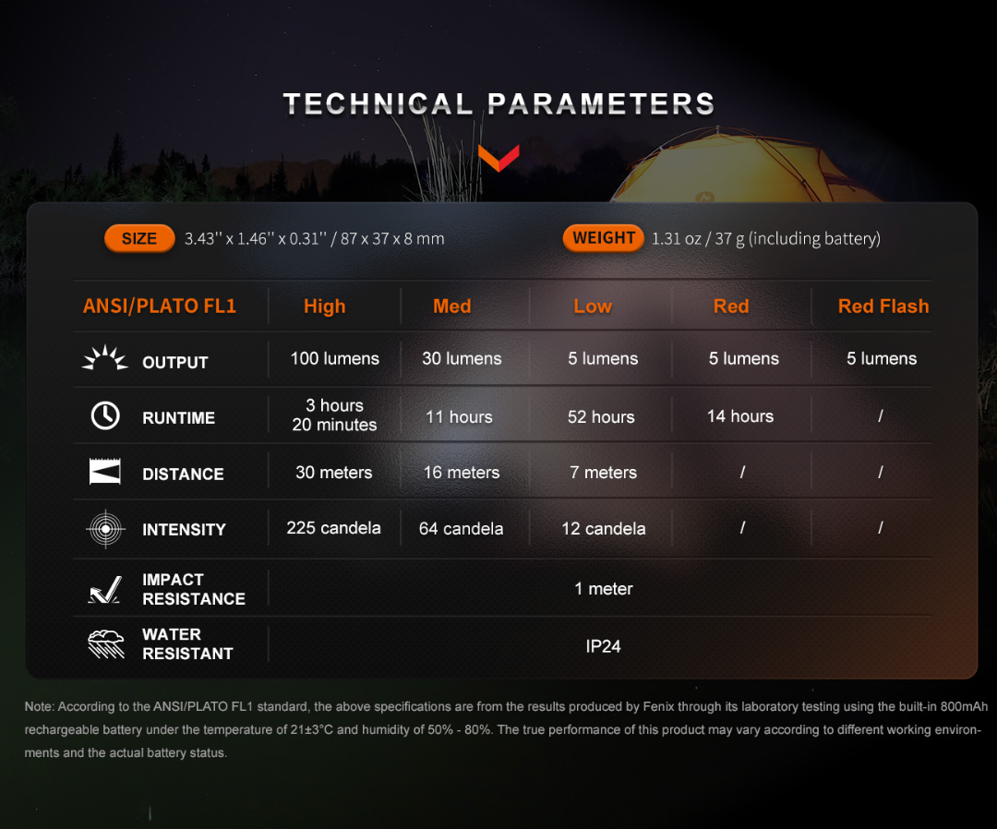Click the starburst Output icon

tap(105, 358)
